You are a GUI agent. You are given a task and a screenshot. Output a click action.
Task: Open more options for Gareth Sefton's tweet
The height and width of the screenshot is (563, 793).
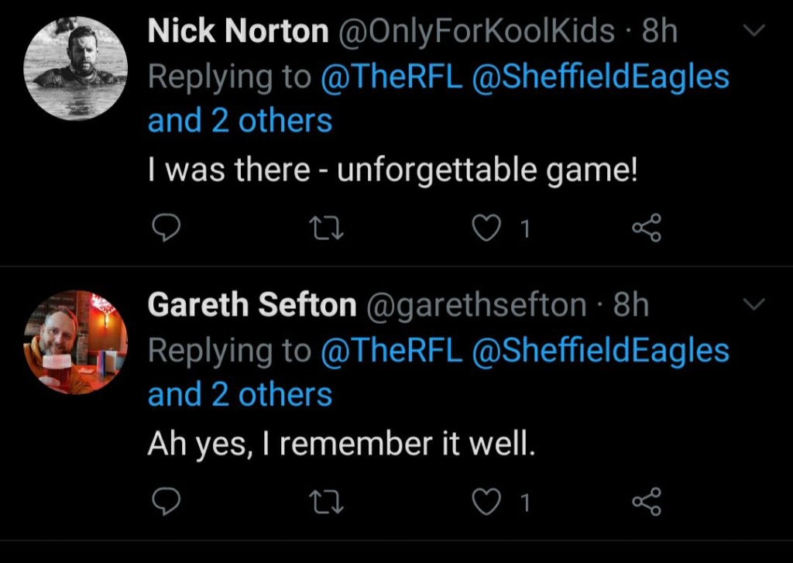(x=754, y=304)
